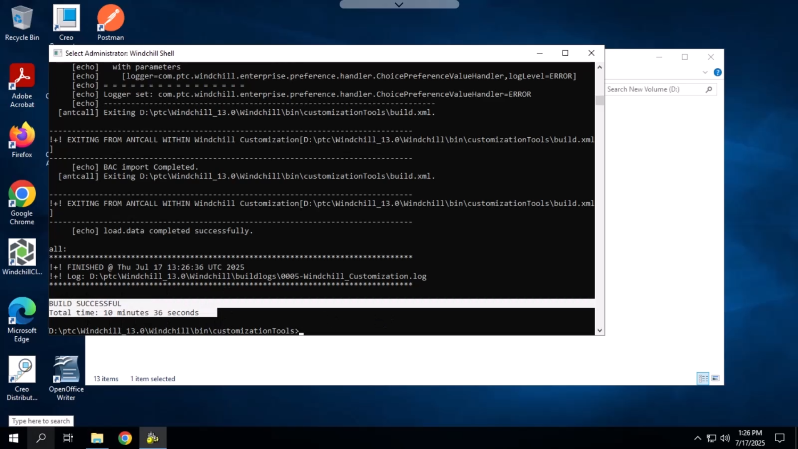Expand the top-center pull-down chevron bar
This screenshot has height=449, width=798.
coord(399,5)
